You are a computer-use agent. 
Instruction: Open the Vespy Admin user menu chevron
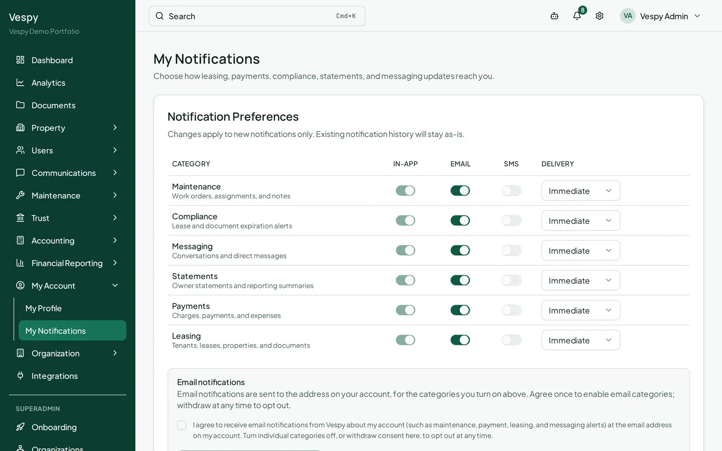point(697,16)
